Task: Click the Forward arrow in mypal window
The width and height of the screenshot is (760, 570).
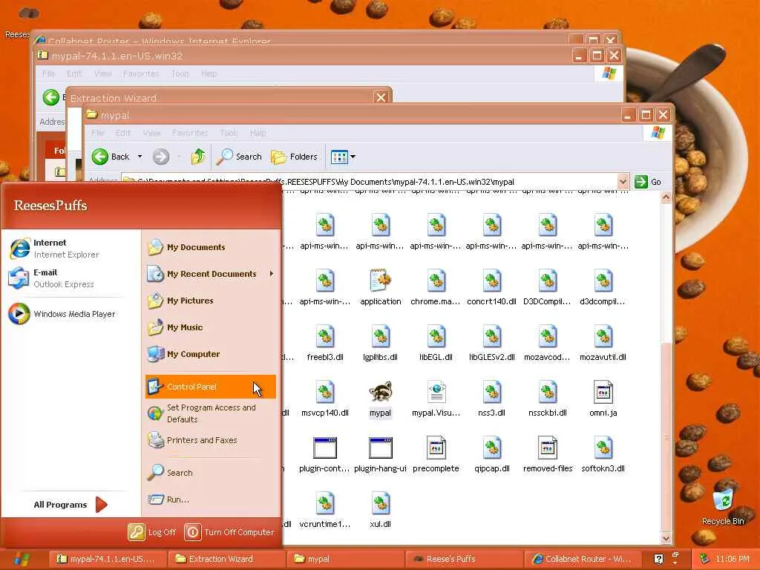Action: (x=161, y=157)
